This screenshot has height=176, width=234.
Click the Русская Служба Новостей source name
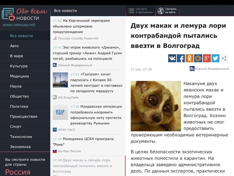pyautogui.click(x=78, y=38)
